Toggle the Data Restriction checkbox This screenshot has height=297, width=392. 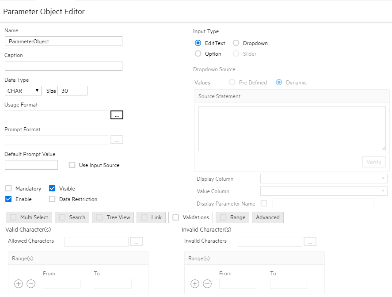pyautogui.click(x=52, y=199)
